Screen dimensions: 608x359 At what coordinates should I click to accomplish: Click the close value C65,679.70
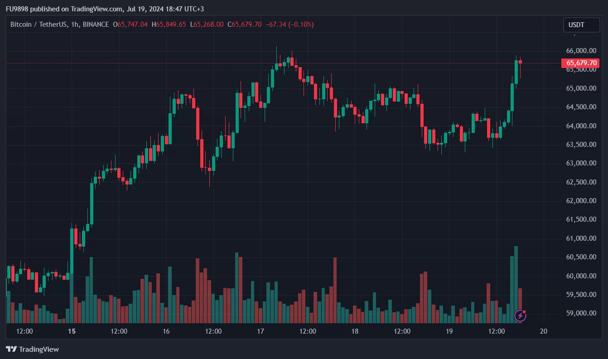click(244, 24)
